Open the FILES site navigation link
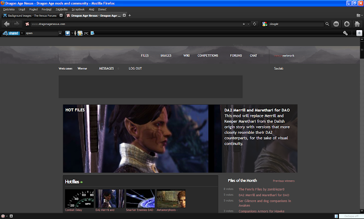This screenshot has width=364, height=219. [145, 56]
